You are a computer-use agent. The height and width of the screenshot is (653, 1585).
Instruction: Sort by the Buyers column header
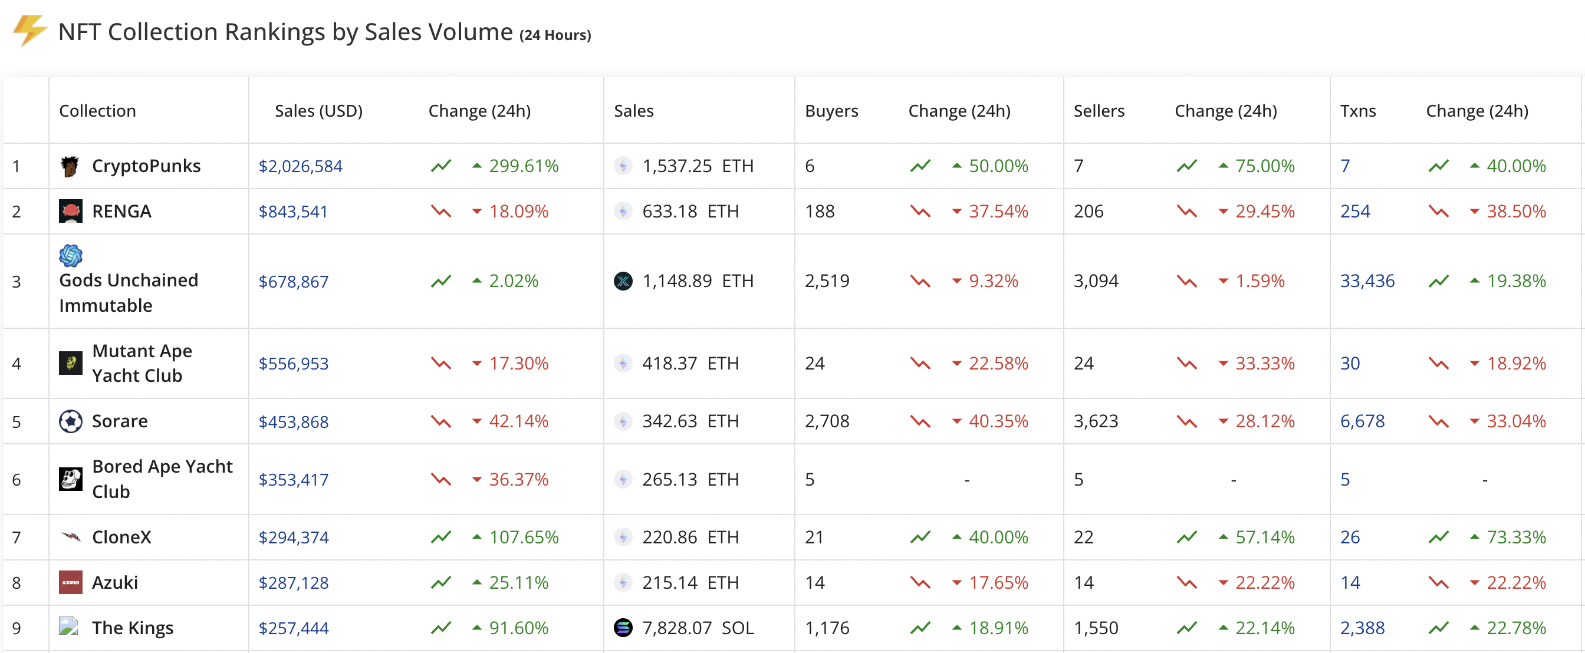[831, 111]
